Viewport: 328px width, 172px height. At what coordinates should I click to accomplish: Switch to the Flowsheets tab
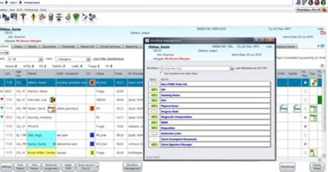(68, 47)
